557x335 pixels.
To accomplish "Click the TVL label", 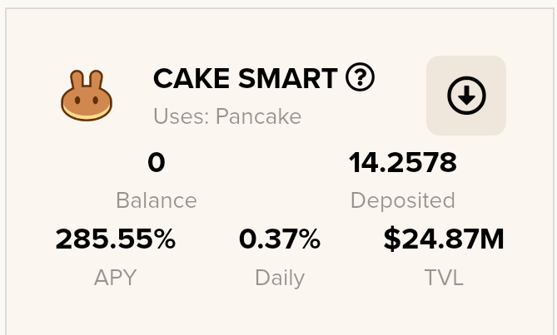I will (444, 277).
